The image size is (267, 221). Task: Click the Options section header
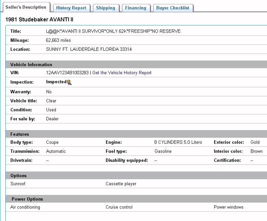click(18, 176)
